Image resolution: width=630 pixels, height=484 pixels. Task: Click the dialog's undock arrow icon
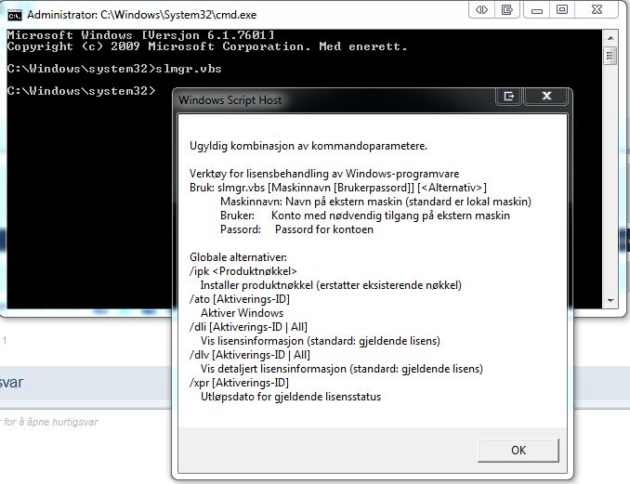[x=508, y=96]
